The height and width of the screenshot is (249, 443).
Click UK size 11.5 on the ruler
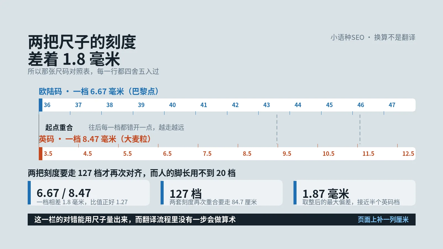pyautogui.click(x=368, y=154)
